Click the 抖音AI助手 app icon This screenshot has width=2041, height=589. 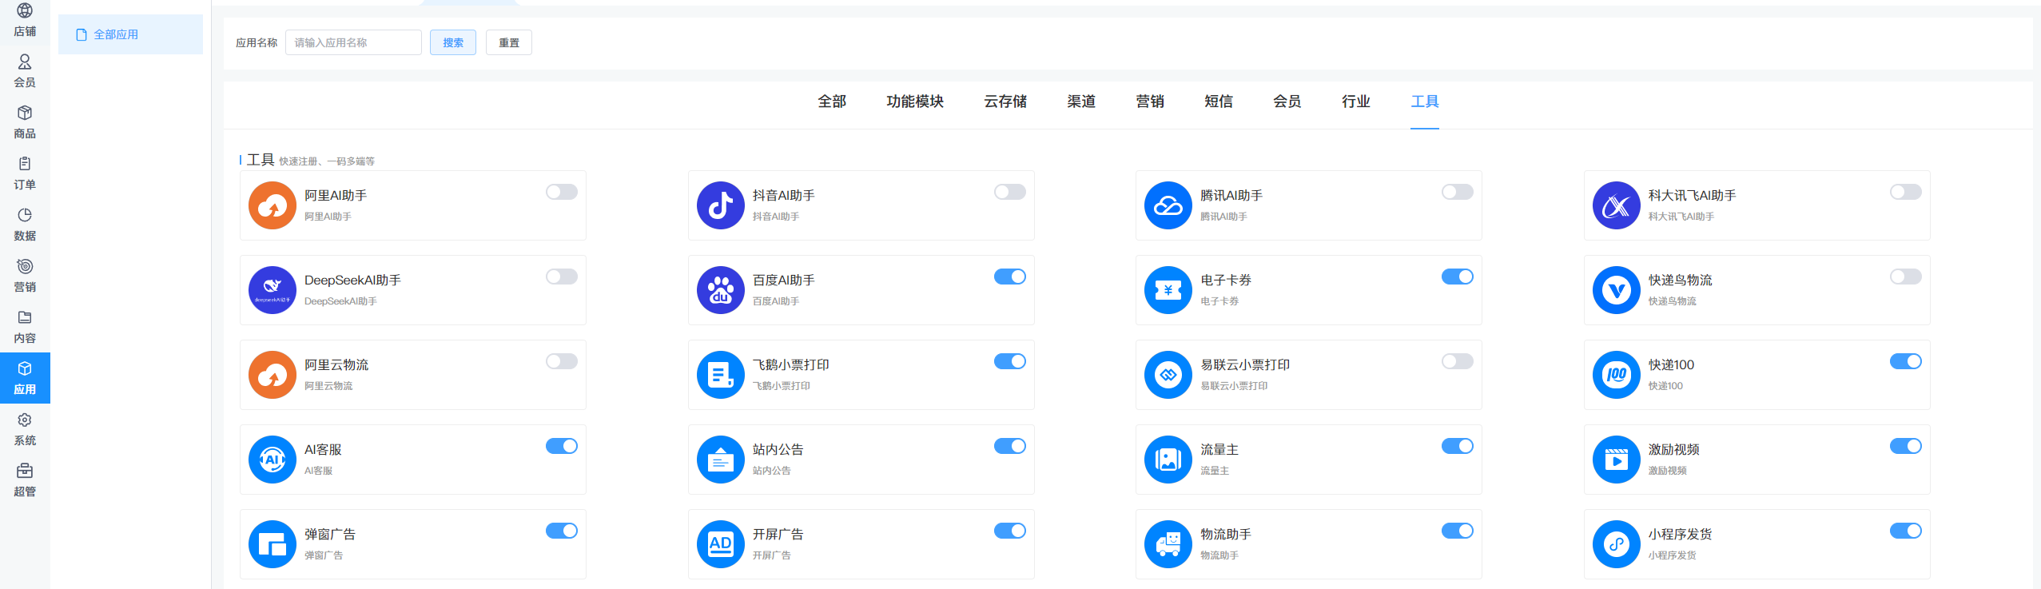pos(721,205)
